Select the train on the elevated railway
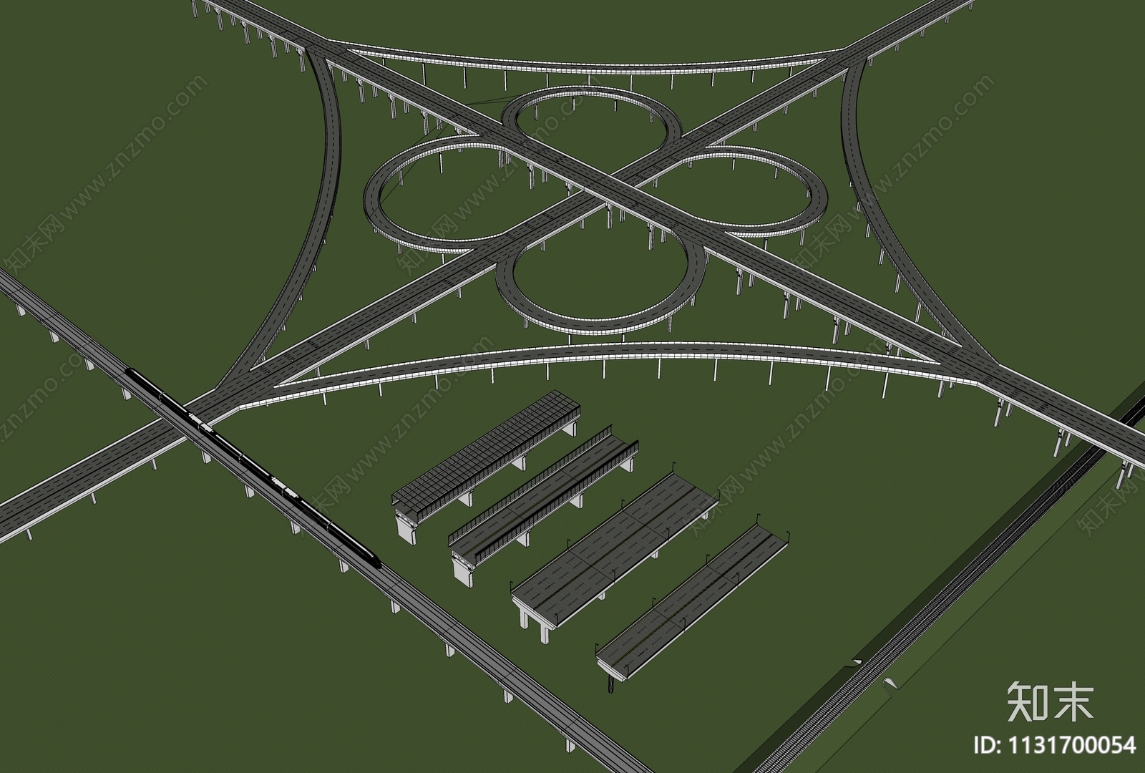Screen dimensions: 1145x773 pyautogui.click(x=254, y=467)
